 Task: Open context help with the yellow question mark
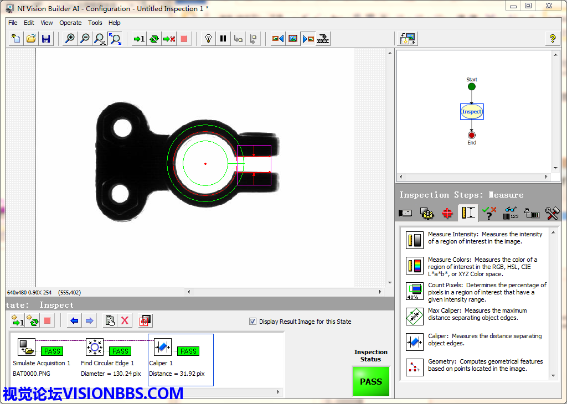coord(553,39)
